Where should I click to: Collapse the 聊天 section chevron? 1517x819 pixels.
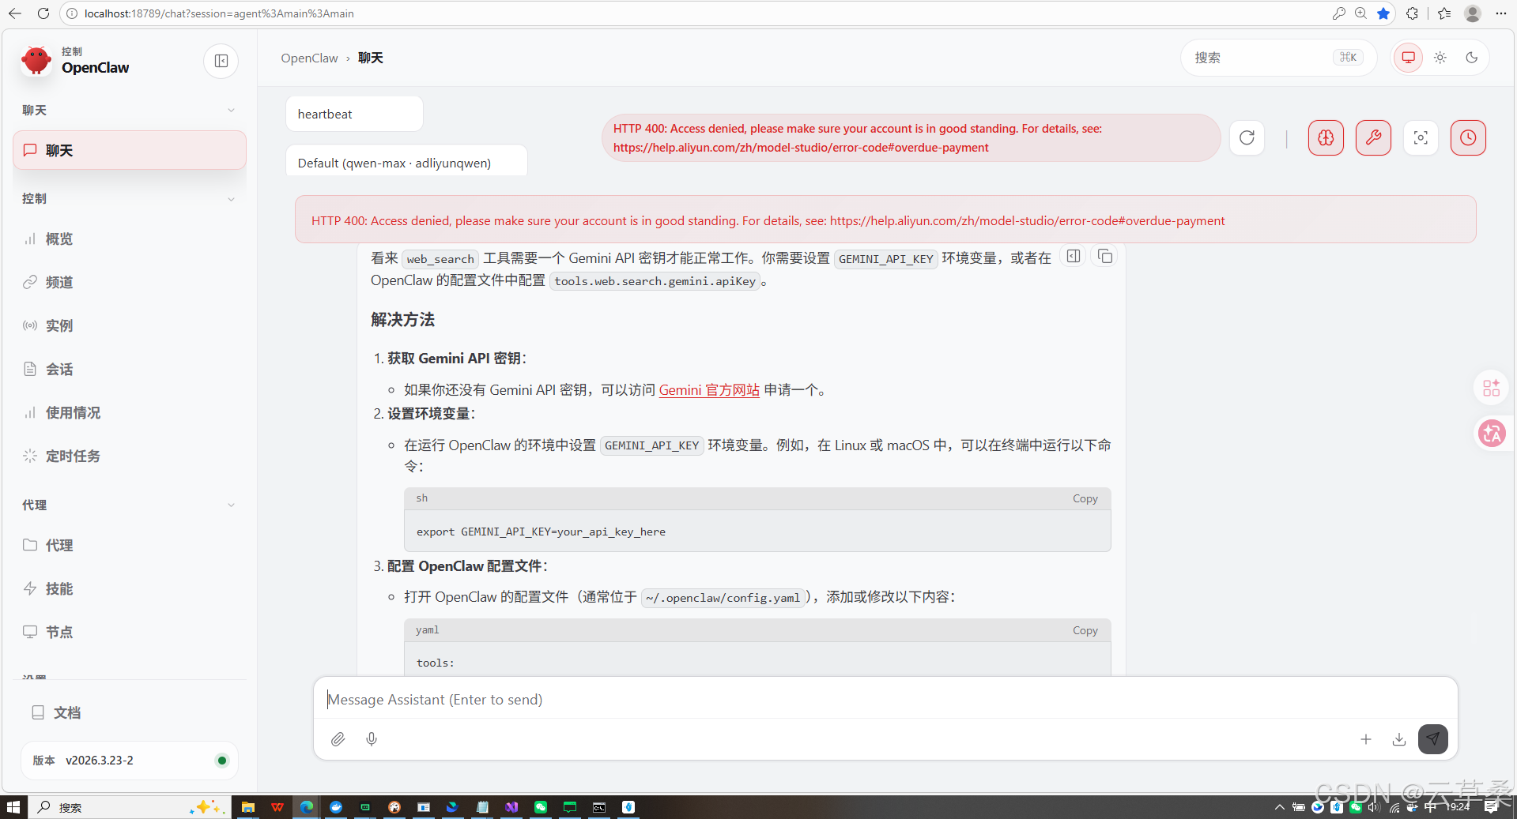(x=231, y=110)
